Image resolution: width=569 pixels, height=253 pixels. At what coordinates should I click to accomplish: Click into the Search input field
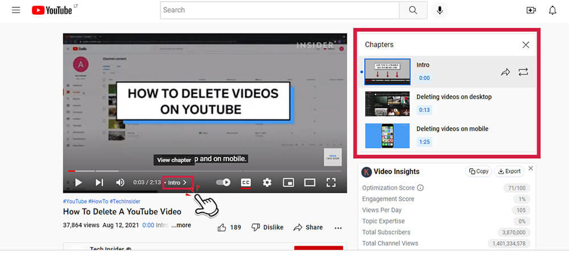point(280,10)
